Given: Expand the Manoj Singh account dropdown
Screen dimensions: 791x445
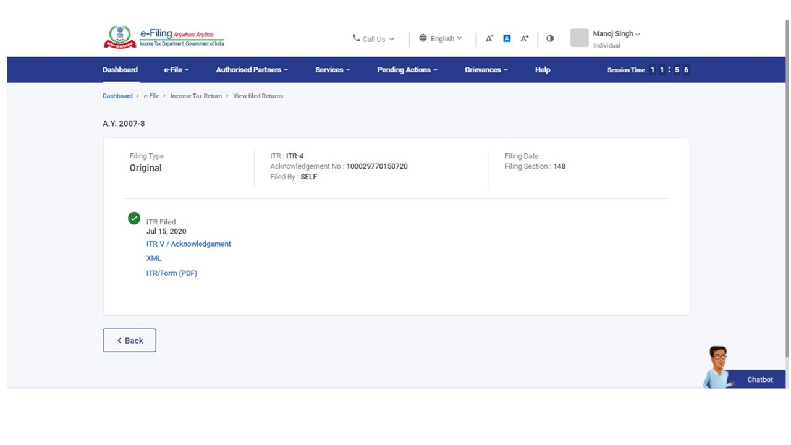Looking at the screenshot, I should pos(616,34).
